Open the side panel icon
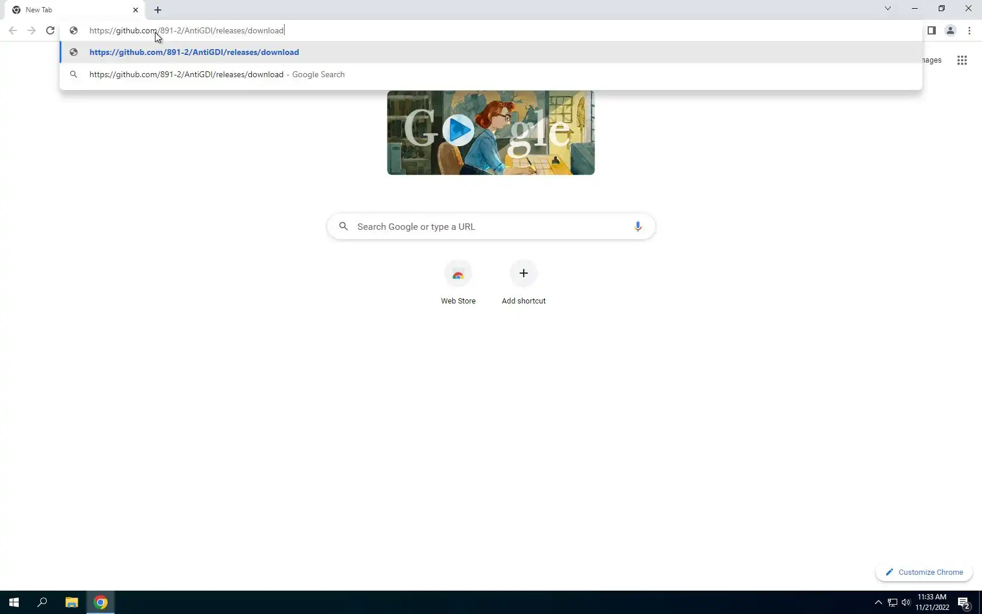The height and width of the screenshot is (614, 982). 932,30
